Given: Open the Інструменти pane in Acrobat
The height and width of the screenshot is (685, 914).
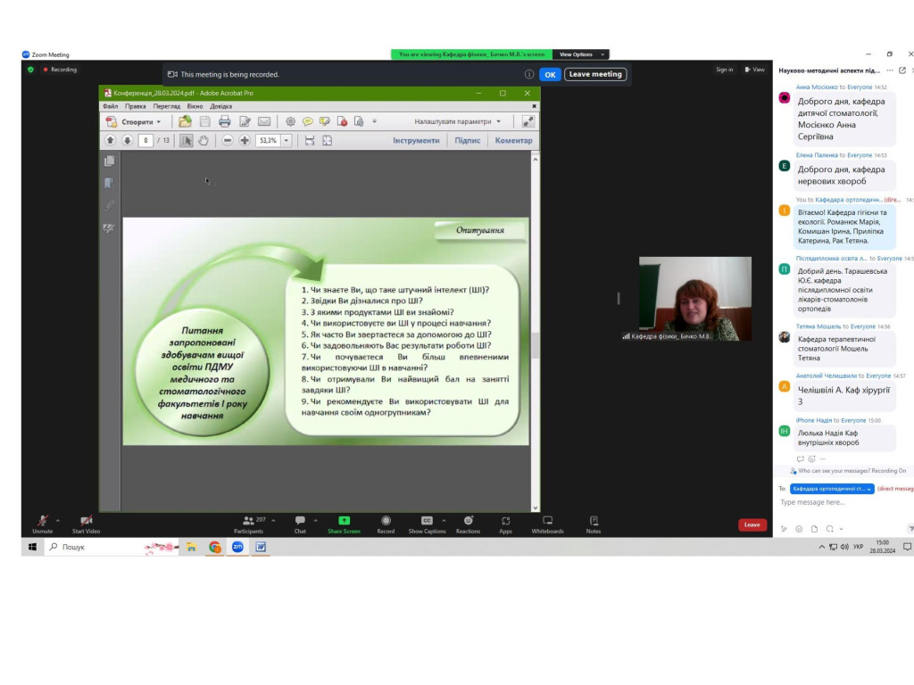Looking at the screenshot, I should click(416, 140).
